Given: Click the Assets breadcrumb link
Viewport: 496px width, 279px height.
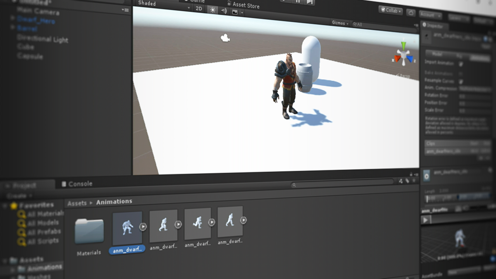Looking at the screenshot, I should click(x=77, y=203).
